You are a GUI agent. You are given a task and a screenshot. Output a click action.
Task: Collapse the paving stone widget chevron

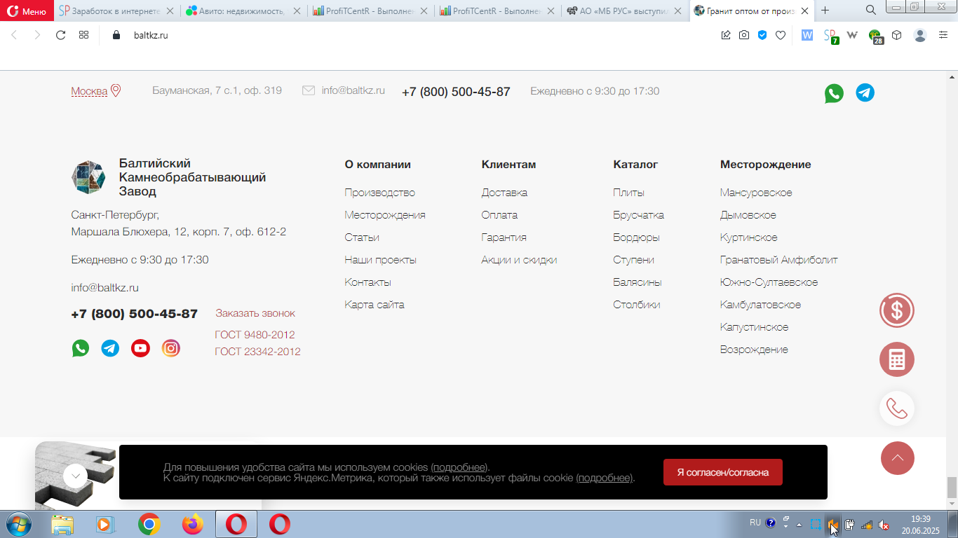pos(75,476)
